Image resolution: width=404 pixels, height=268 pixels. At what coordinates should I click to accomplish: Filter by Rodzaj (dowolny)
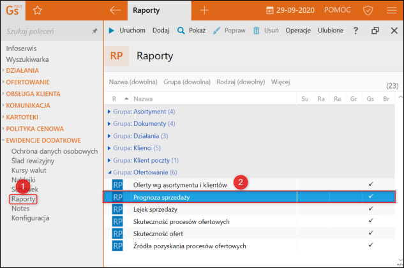tap(241, 82)
